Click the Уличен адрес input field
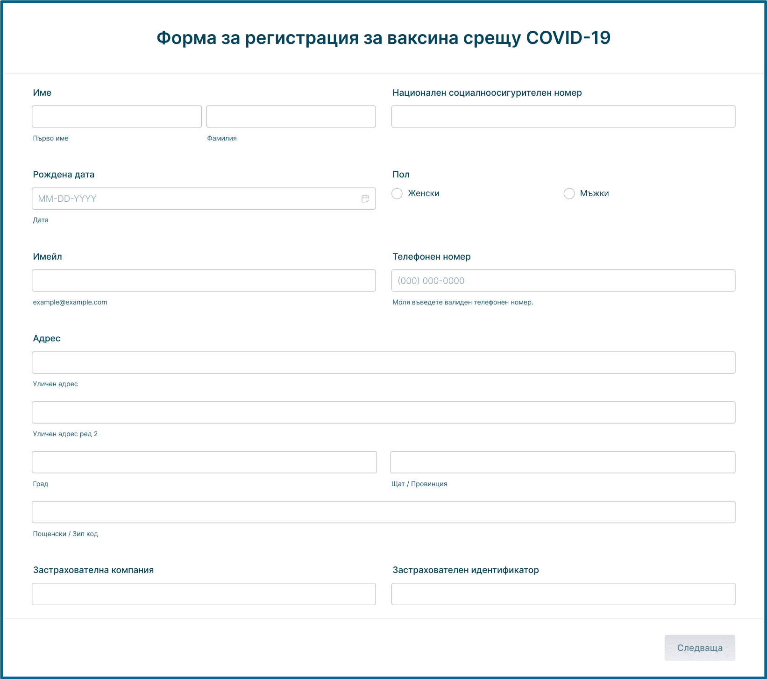Screen dimensions: 767x679 coord(383,362)
